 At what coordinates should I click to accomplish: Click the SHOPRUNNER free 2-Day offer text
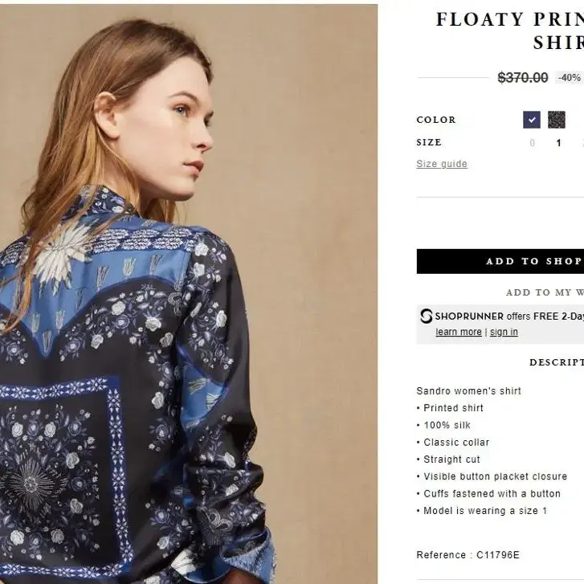coord(509,317)
